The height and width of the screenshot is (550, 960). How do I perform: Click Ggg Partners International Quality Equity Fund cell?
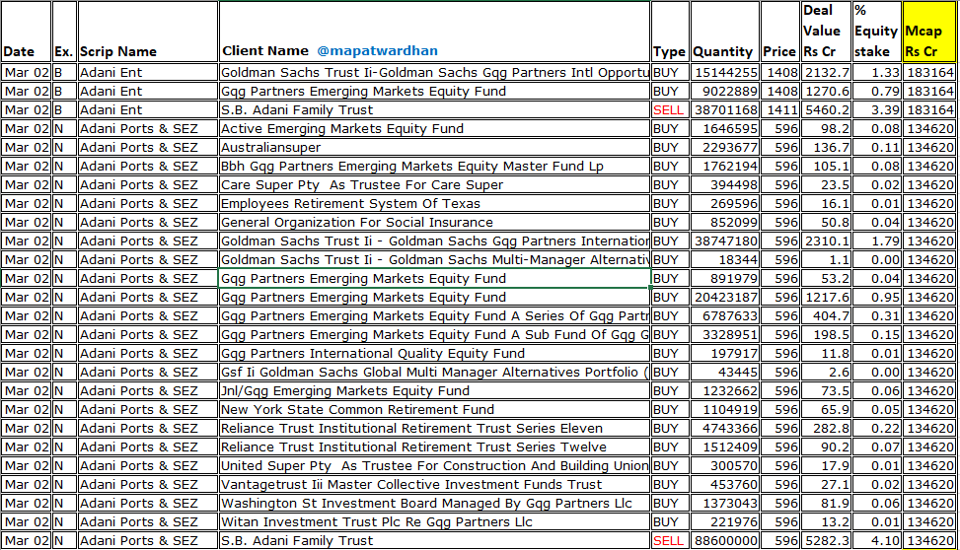(x=434, y=354)
